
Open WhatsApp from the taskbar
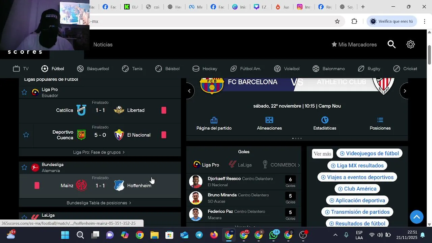(273, 235)
